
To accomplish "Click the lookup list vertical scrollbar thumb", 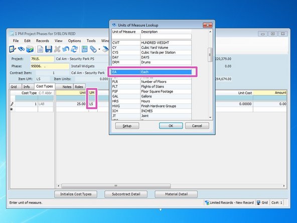I will click(210, 55).
